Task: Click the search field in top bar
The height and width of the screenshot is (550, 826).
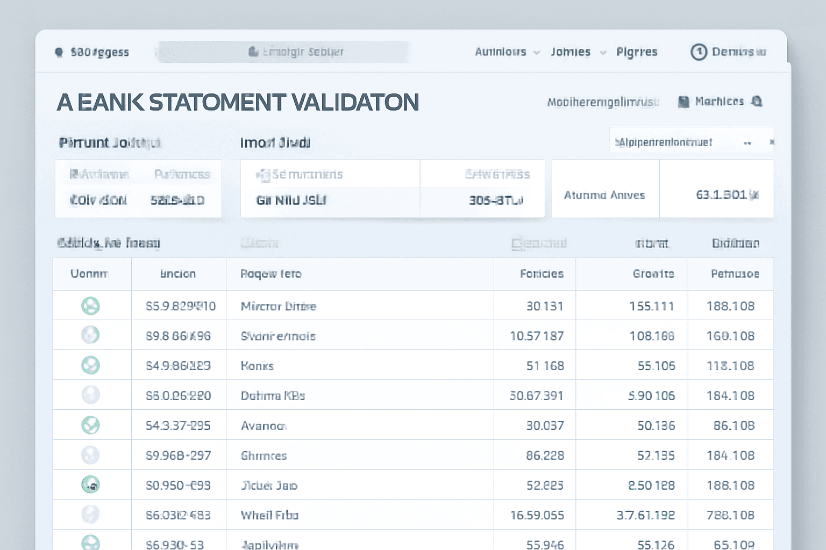Action: [284, 52]
